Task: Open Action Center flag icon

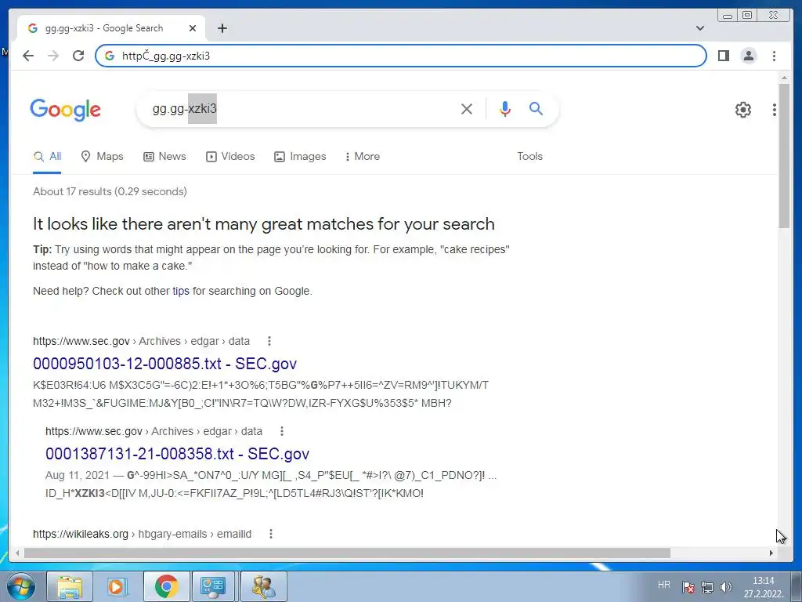Action: coord(688,586)
